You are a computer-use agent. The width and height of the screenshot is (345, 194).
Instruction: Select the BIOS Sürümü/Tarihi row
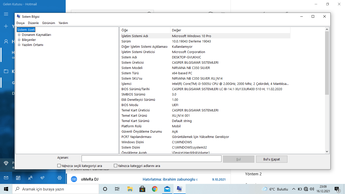point(205,89)
